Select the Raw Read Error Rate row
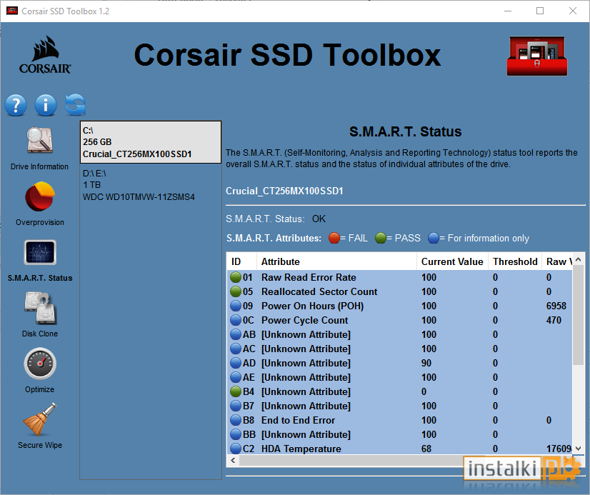The width and height of the screenshot is (590, 495). pos(399,277)
